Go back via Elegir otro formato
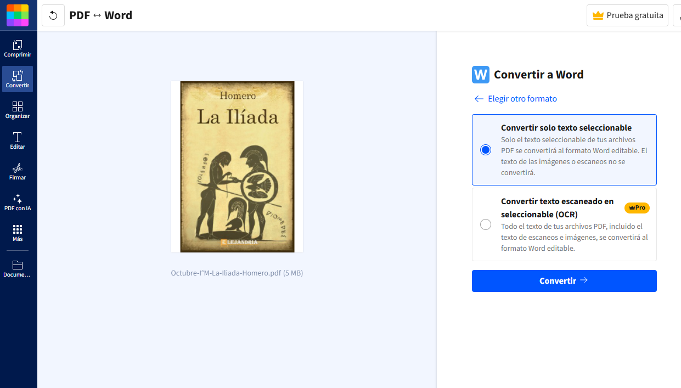Screen dimensions: 681x388 pos(515,99)
